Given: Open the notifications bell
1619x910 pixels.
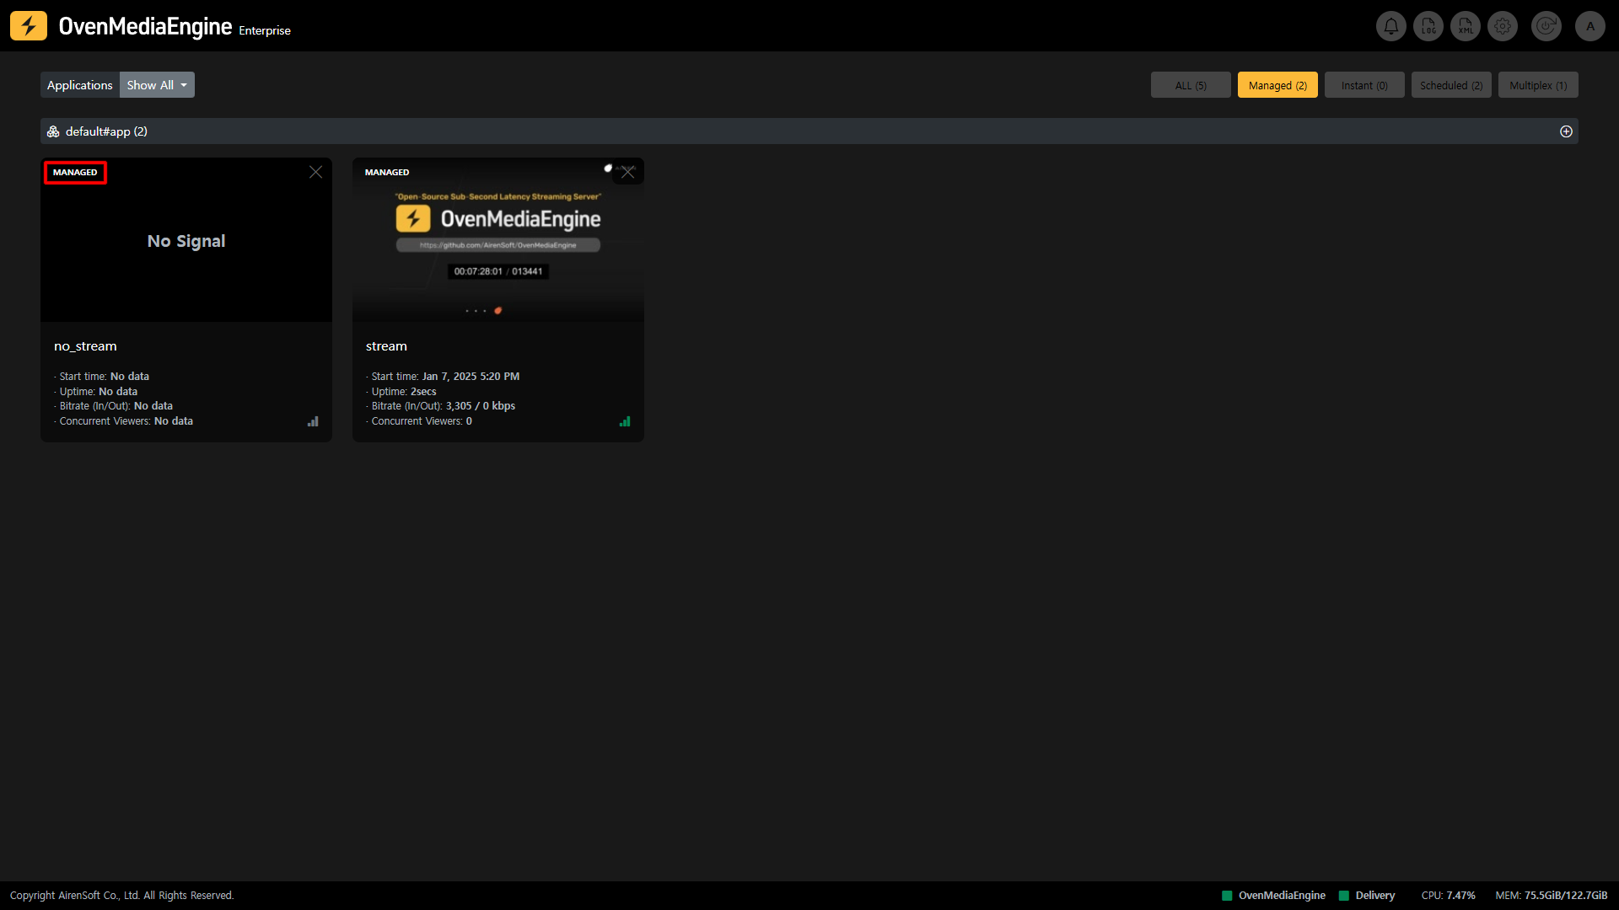Looking at the screenshot, I should (1390, 26).
